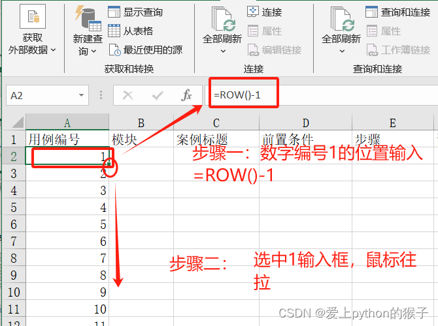Click cell A4 with value 3

coord(67,190)
